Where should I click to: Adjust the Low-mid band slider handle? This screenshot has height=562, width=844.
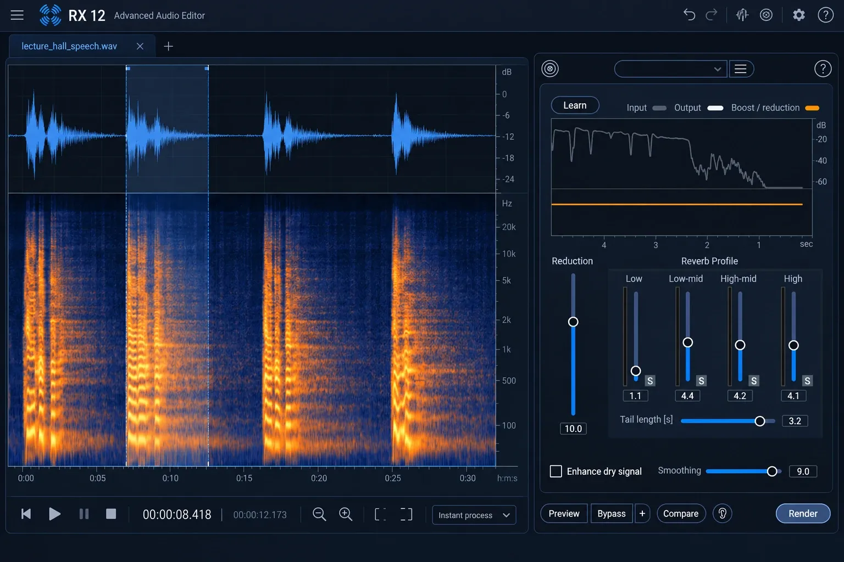687,342
